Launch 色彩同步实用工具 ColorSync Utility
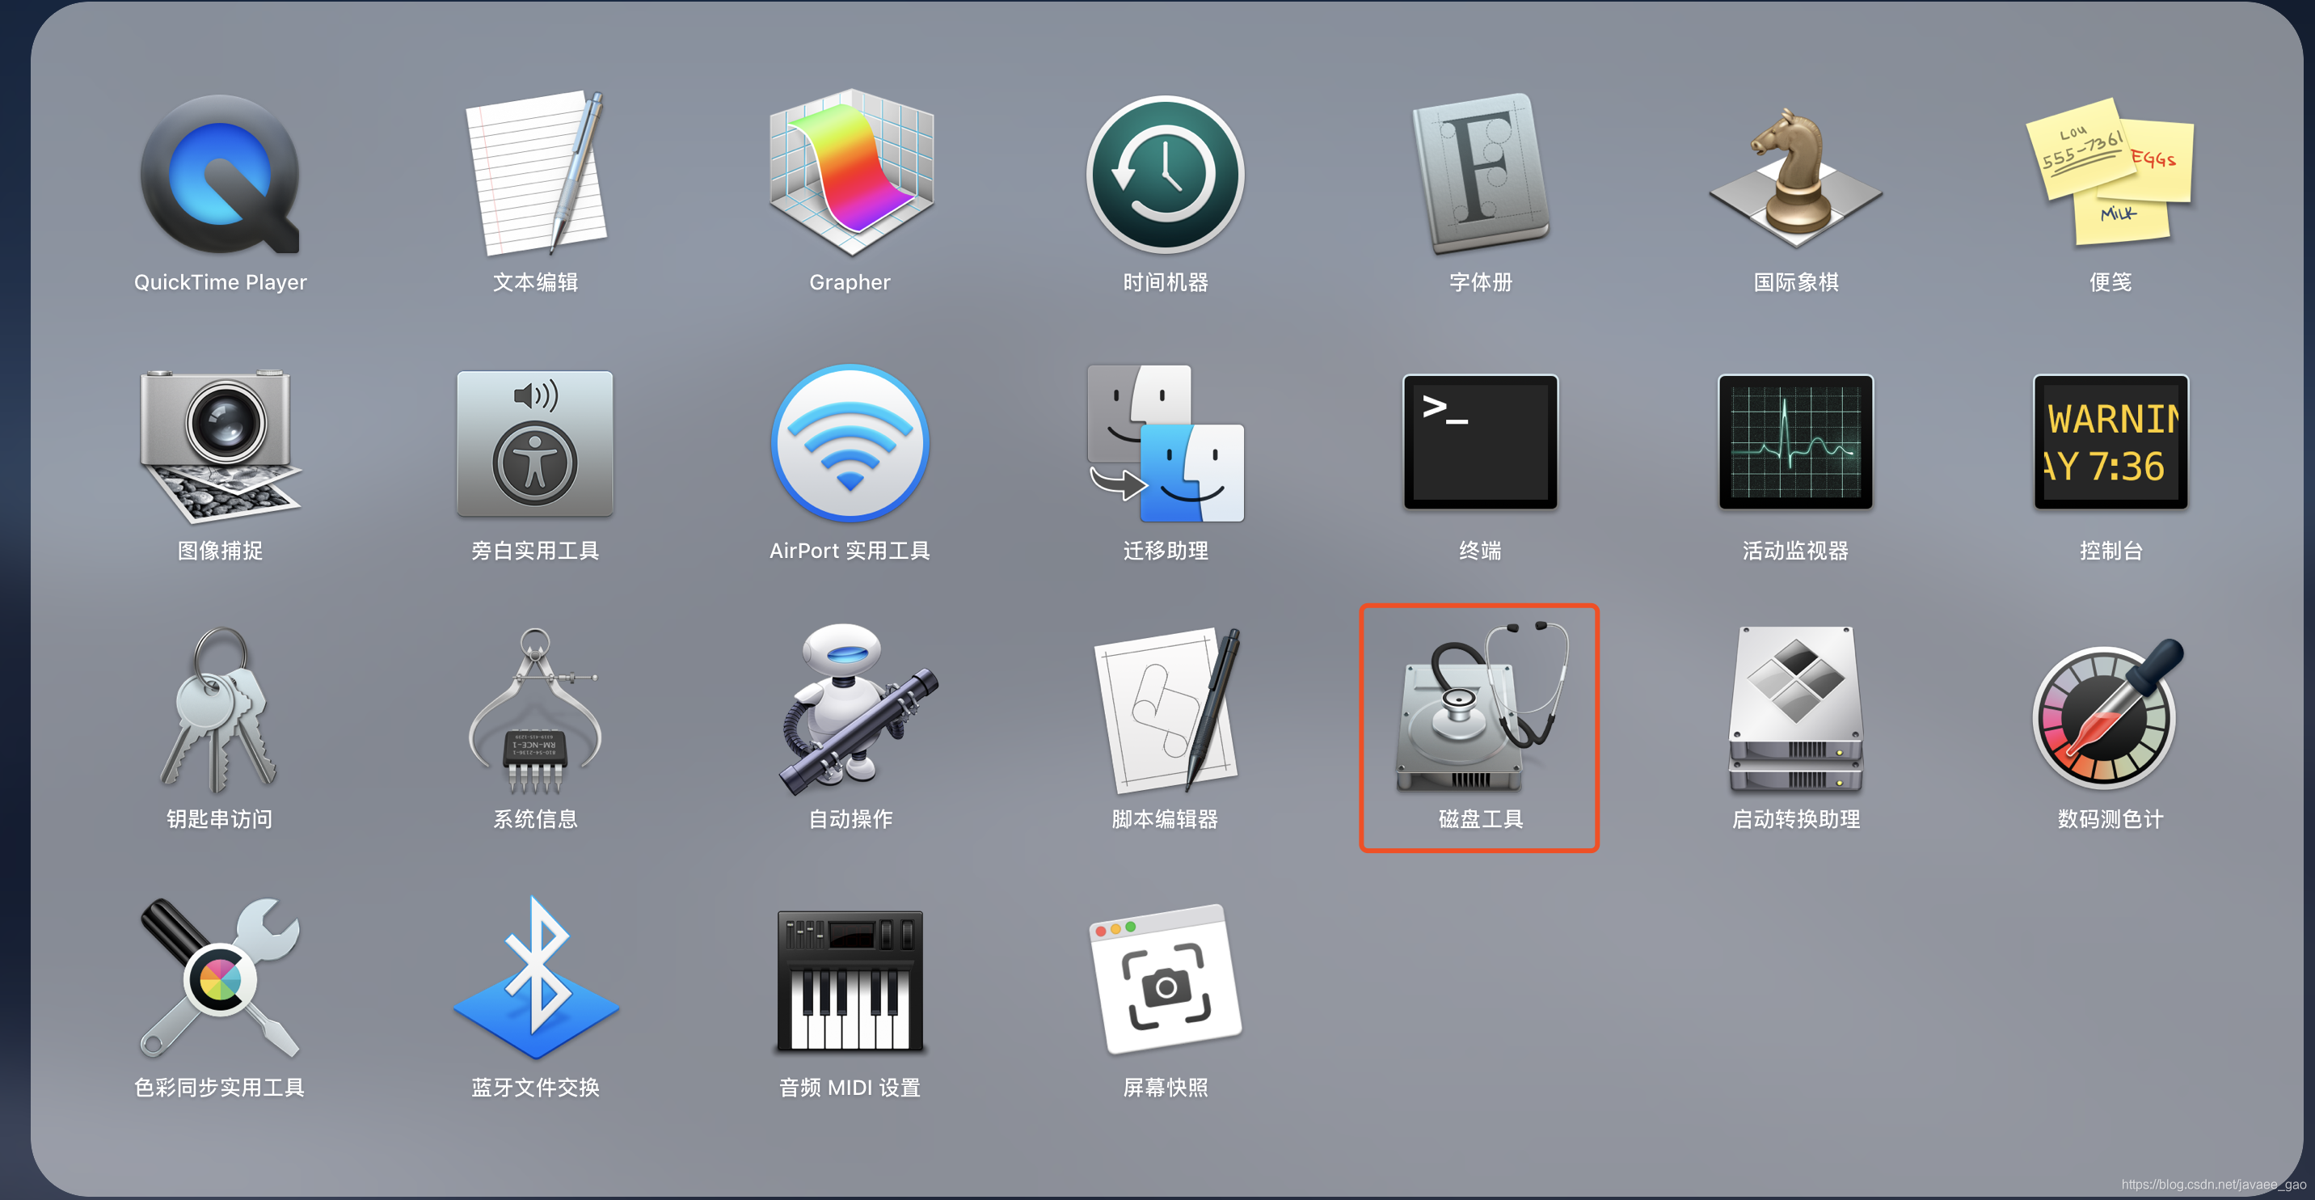2315x1200 pixels. coord(220,978)
